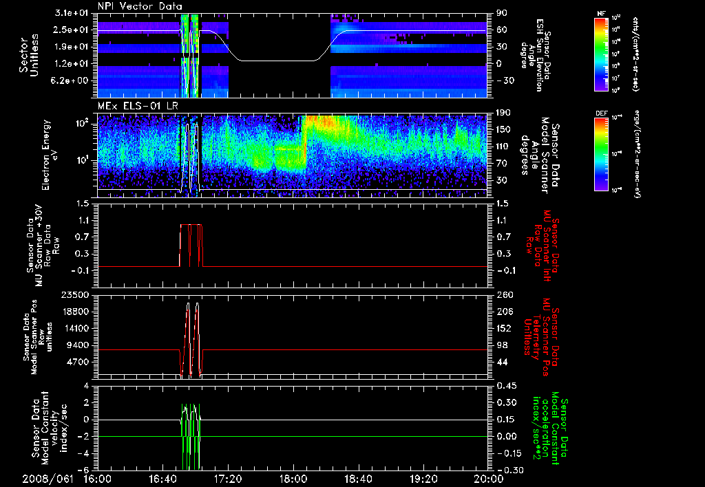Click the "Electron Energy eV" axis label
Image resolution: width=705 pixels, height=487 pixels.
pyautogui.click(x=51, y=155)
